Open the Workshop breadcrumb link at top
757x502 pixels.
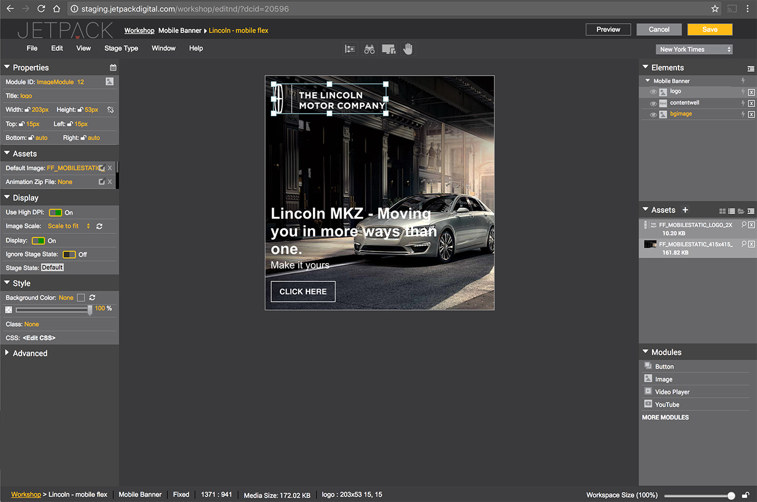point(139,30)
